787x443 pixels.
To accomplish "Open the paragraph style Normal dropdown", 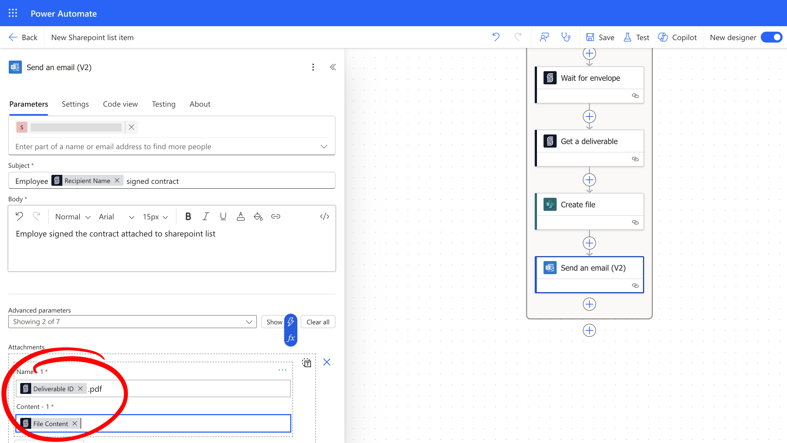I will pyautogui.click(x=73, y=217).
